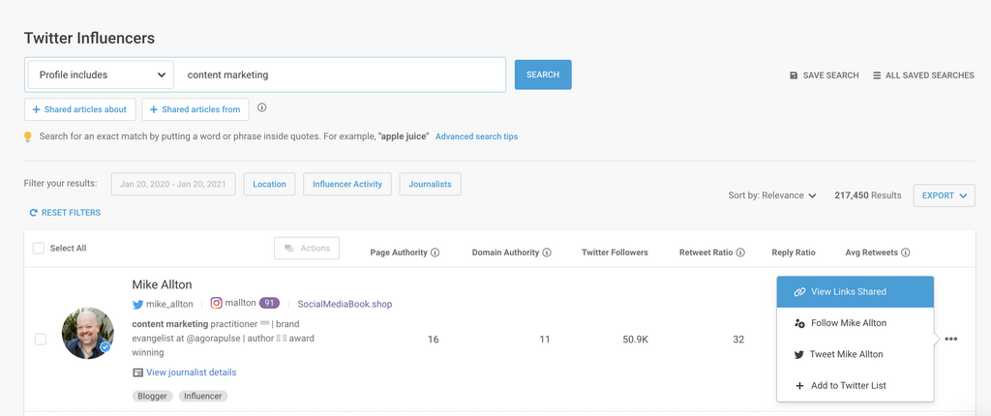Viewport: 991px width, 416px height.
Task: Click the mike_allton Twitter handle
Action: (169, 304)
